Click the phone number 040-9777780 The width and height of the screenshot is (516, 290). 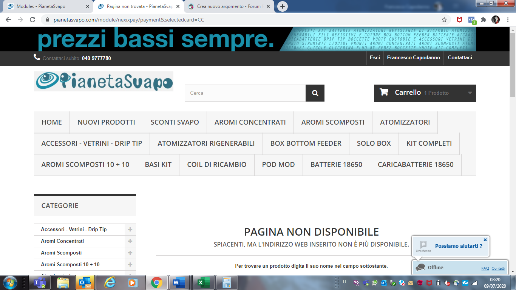(x=96, y=58)
